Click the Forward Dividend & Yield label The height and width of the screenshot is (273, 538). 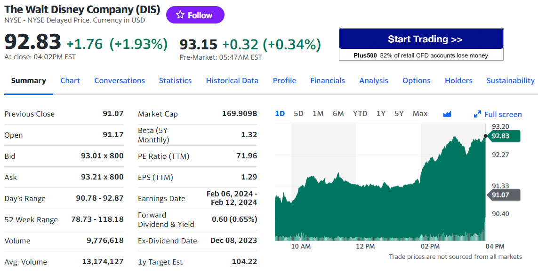tap(166, 219)
